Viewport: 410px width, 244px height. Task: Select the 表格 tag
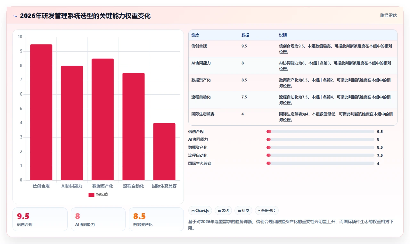point(223,211)
